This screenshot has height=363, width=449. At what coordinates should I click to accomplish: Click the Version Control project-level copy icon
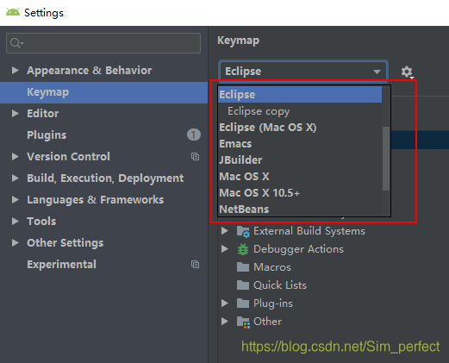[196, 157]
